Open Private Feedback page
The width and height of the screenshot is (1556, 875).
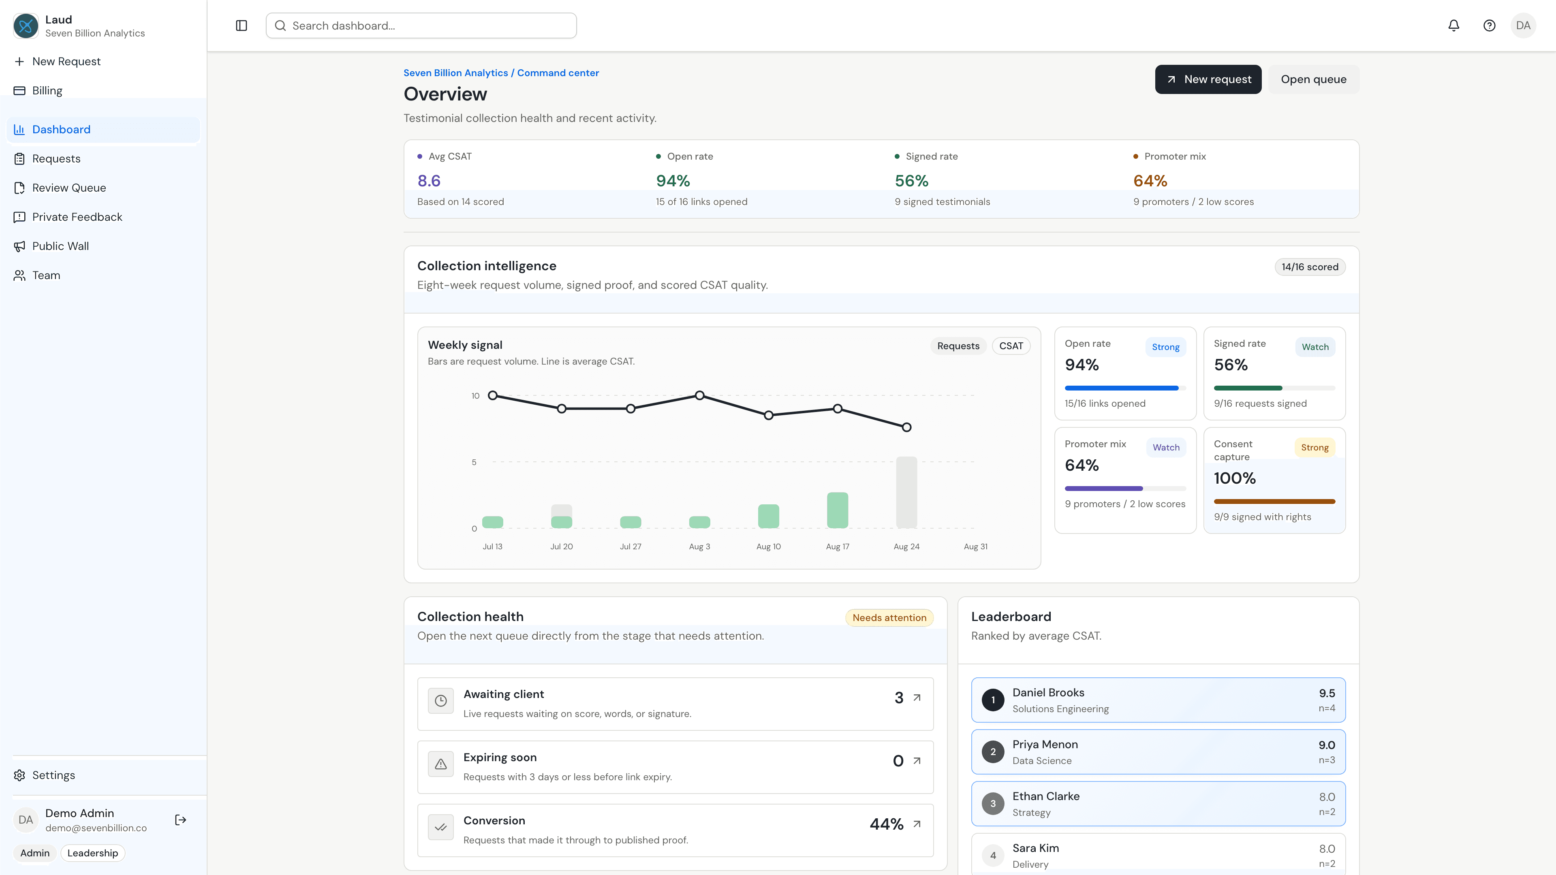point(103,217)
